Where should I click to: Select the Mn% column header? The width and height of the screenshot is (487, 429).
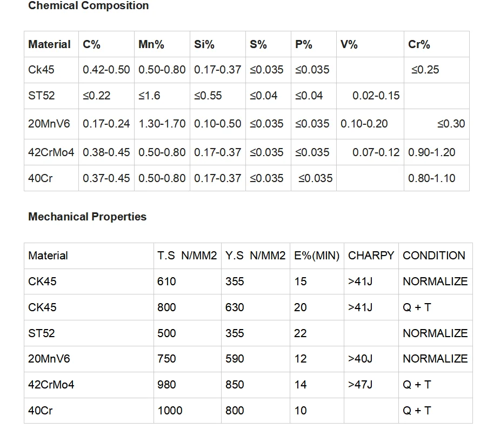[x=151, y=44]
